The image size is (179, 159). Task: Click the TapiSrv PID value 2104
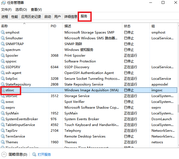[55, 130]
